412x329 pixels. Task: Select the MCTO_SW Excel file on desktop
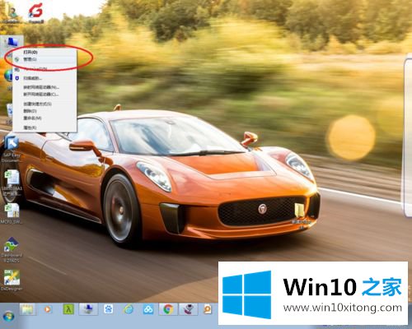tap(11, 214)
